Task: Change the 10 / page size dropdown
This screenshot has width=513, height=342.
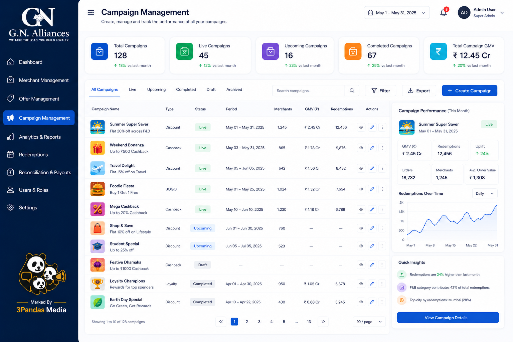Action: click(369, 322)
